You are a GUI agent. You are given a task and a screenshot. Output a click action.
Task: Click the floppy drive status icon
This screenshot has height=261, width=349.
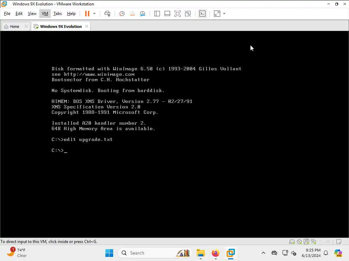[x=306, y=242]
